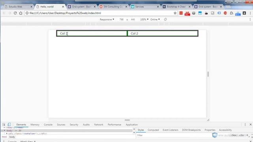Image resolution: width=253 pixels, height=142 pixels.
Task: Open the Chrome three-dot main menu
Action: [x=250, y=13]
